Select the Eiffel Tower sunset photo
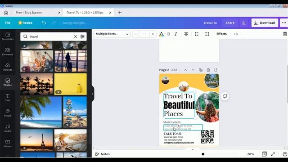Viewport: 288px width, 162px height. [36, 140]
